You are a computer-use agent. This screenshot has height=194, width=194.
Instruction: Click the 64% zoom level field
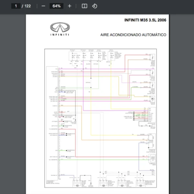(56, 6)
